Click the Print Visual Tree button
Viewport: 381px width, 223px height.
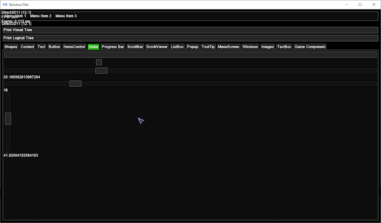point(18,30)
